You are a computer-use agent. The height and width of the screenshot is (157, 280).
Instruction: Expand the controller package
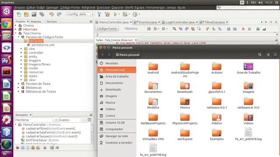(21, 53)
